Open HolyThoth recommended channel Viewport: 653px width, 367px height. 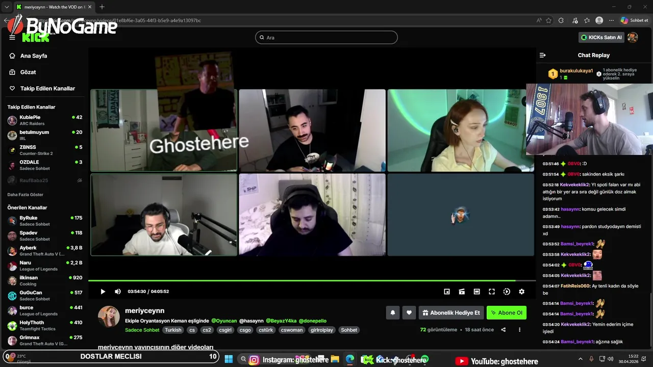click(45, 326)
